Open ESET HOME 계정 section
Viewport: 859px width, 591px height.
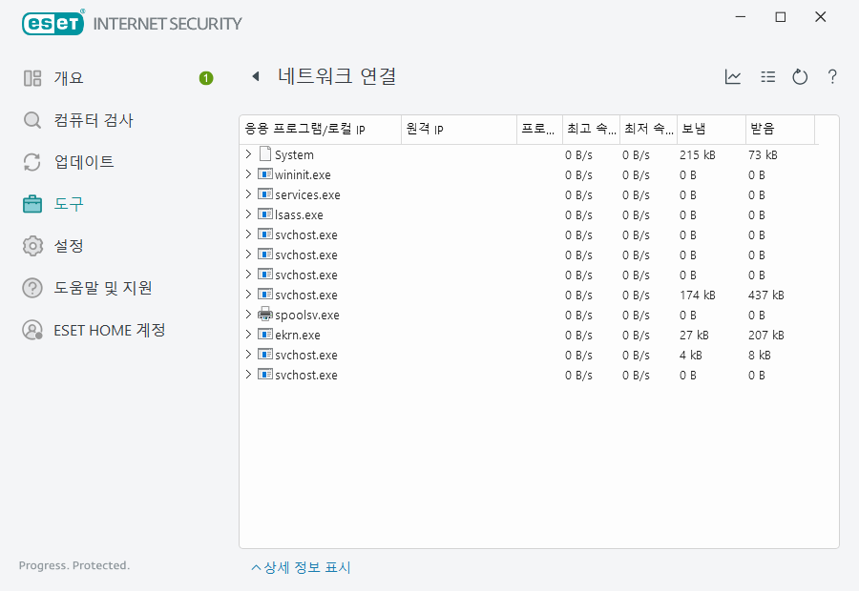click(x=109, y=330)
